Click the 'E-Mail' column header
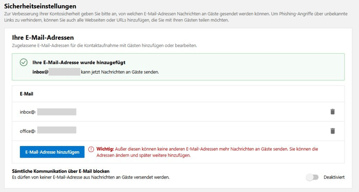 (27, 94)
